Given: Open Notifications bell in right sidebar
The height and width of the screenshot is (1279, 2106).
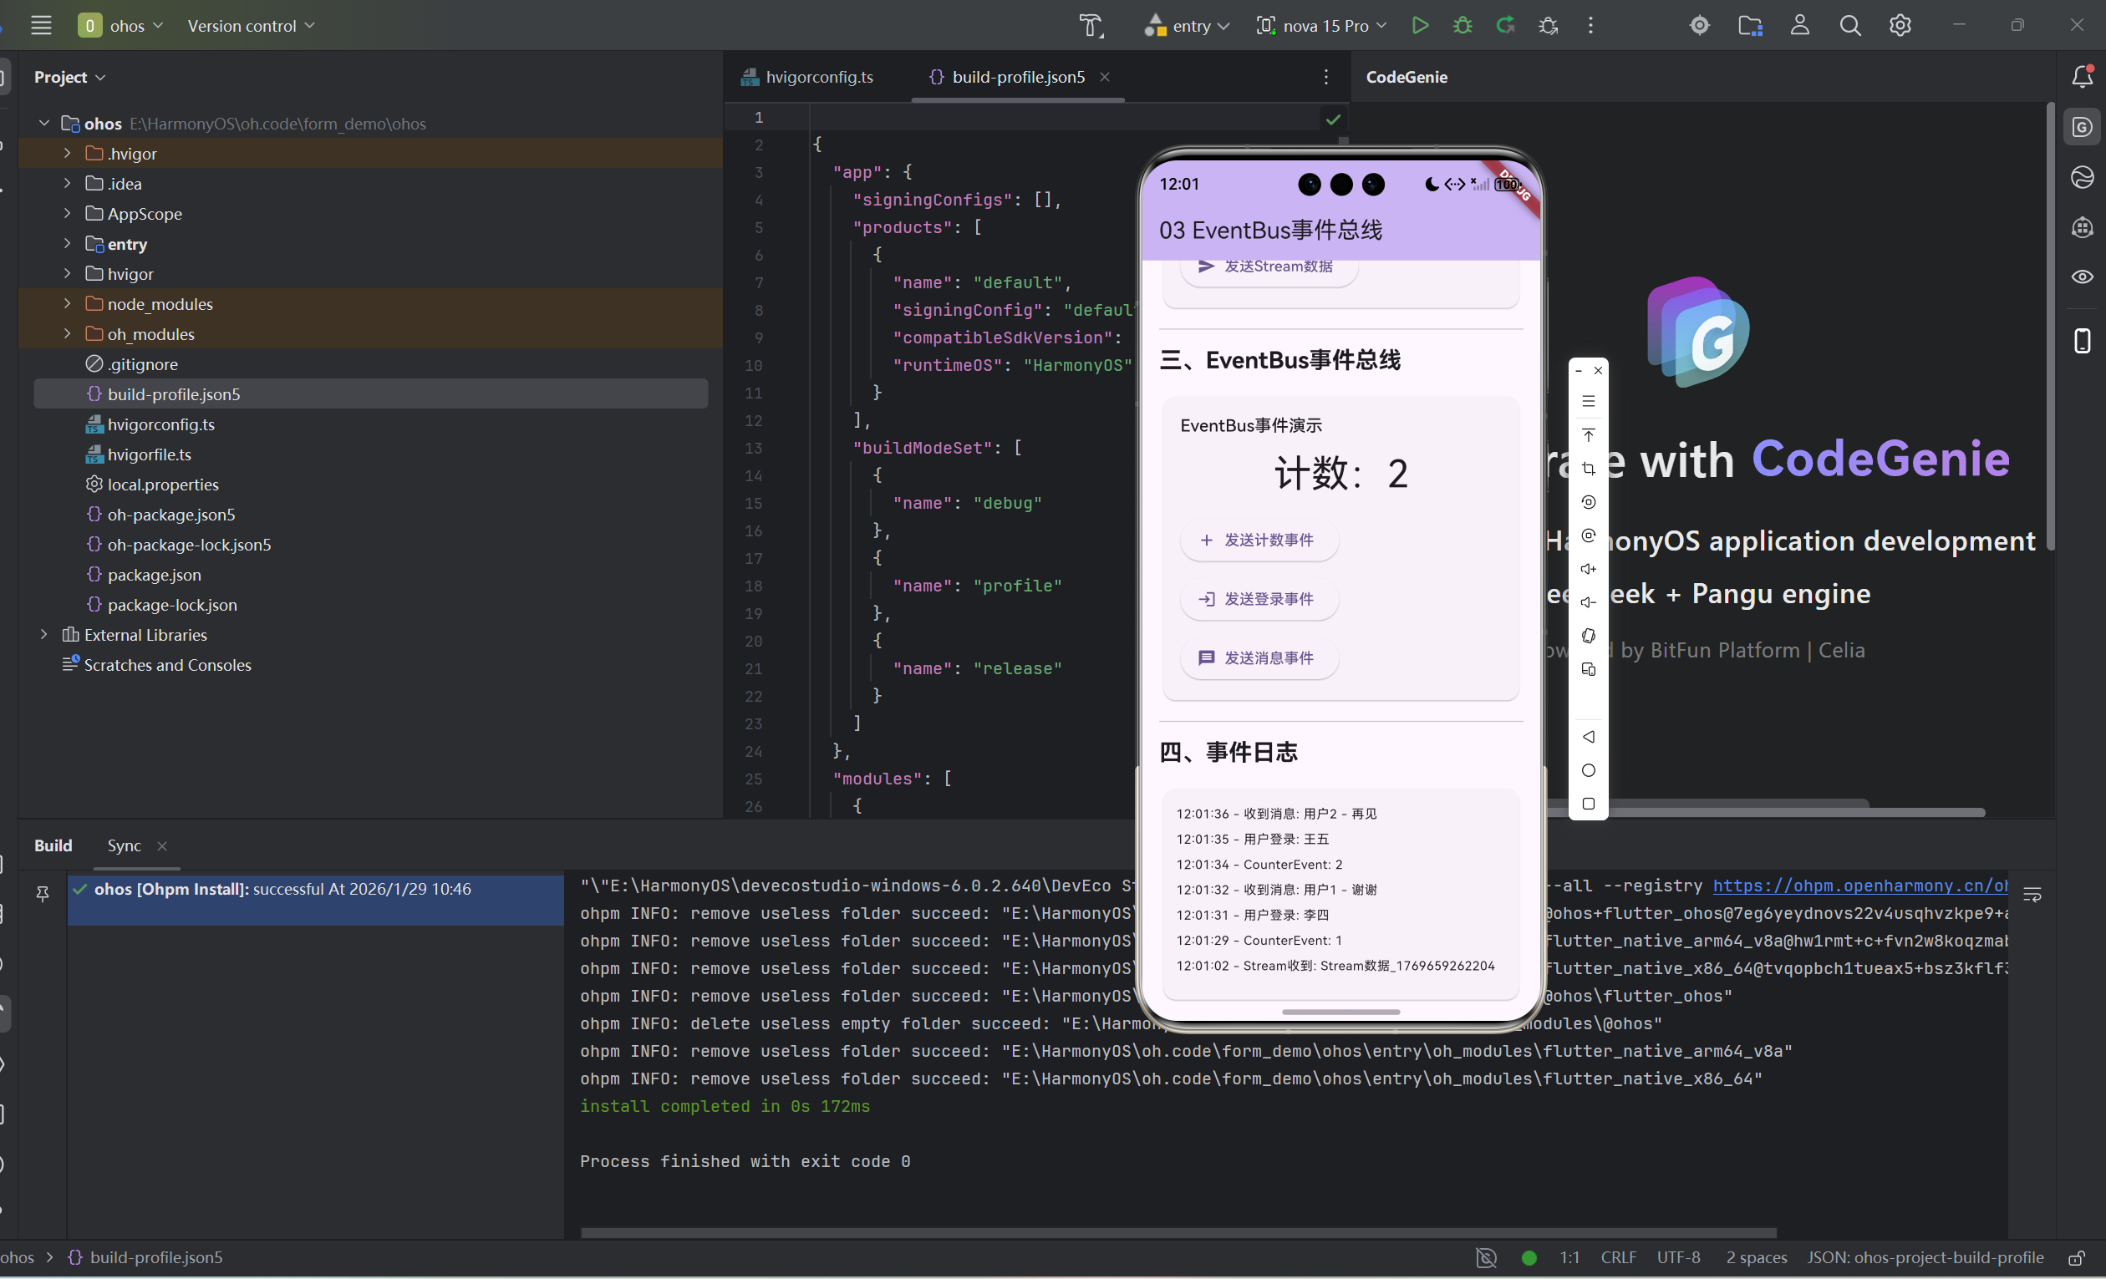Looking at the screenshot, I should click(2082, 77).
